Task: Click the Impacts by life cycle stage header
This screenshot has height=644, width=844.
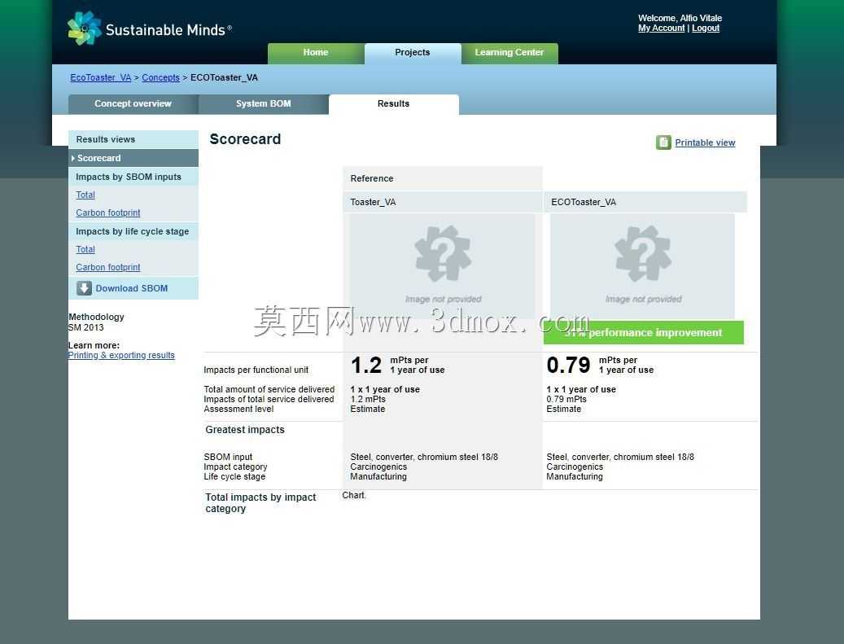Action: 133,231
